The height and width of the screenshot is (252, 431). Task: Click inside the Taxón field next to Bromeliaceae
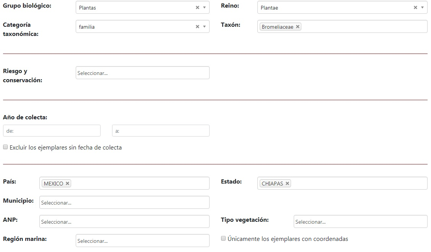363,27
